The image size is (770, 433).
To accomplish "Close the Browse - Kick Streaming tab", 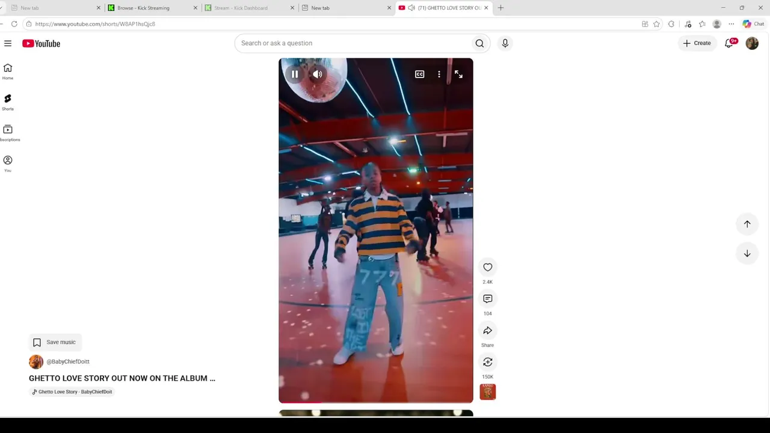I will click(x=196, y=8).
